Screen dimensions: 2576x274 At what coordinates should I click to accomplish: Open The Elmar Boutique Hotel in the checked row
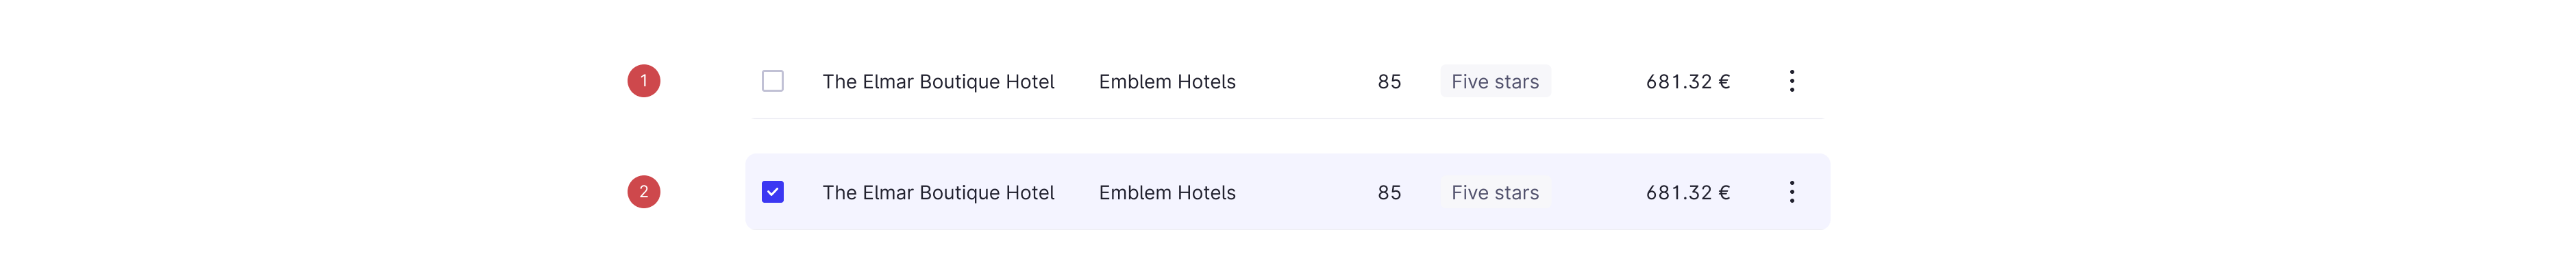point(937,193)
